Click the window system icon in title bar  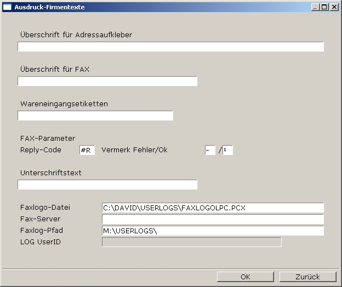[7, 7]
